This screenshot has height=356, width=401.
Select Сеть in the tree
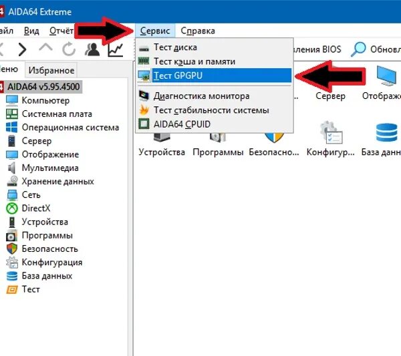pos(31,195)
